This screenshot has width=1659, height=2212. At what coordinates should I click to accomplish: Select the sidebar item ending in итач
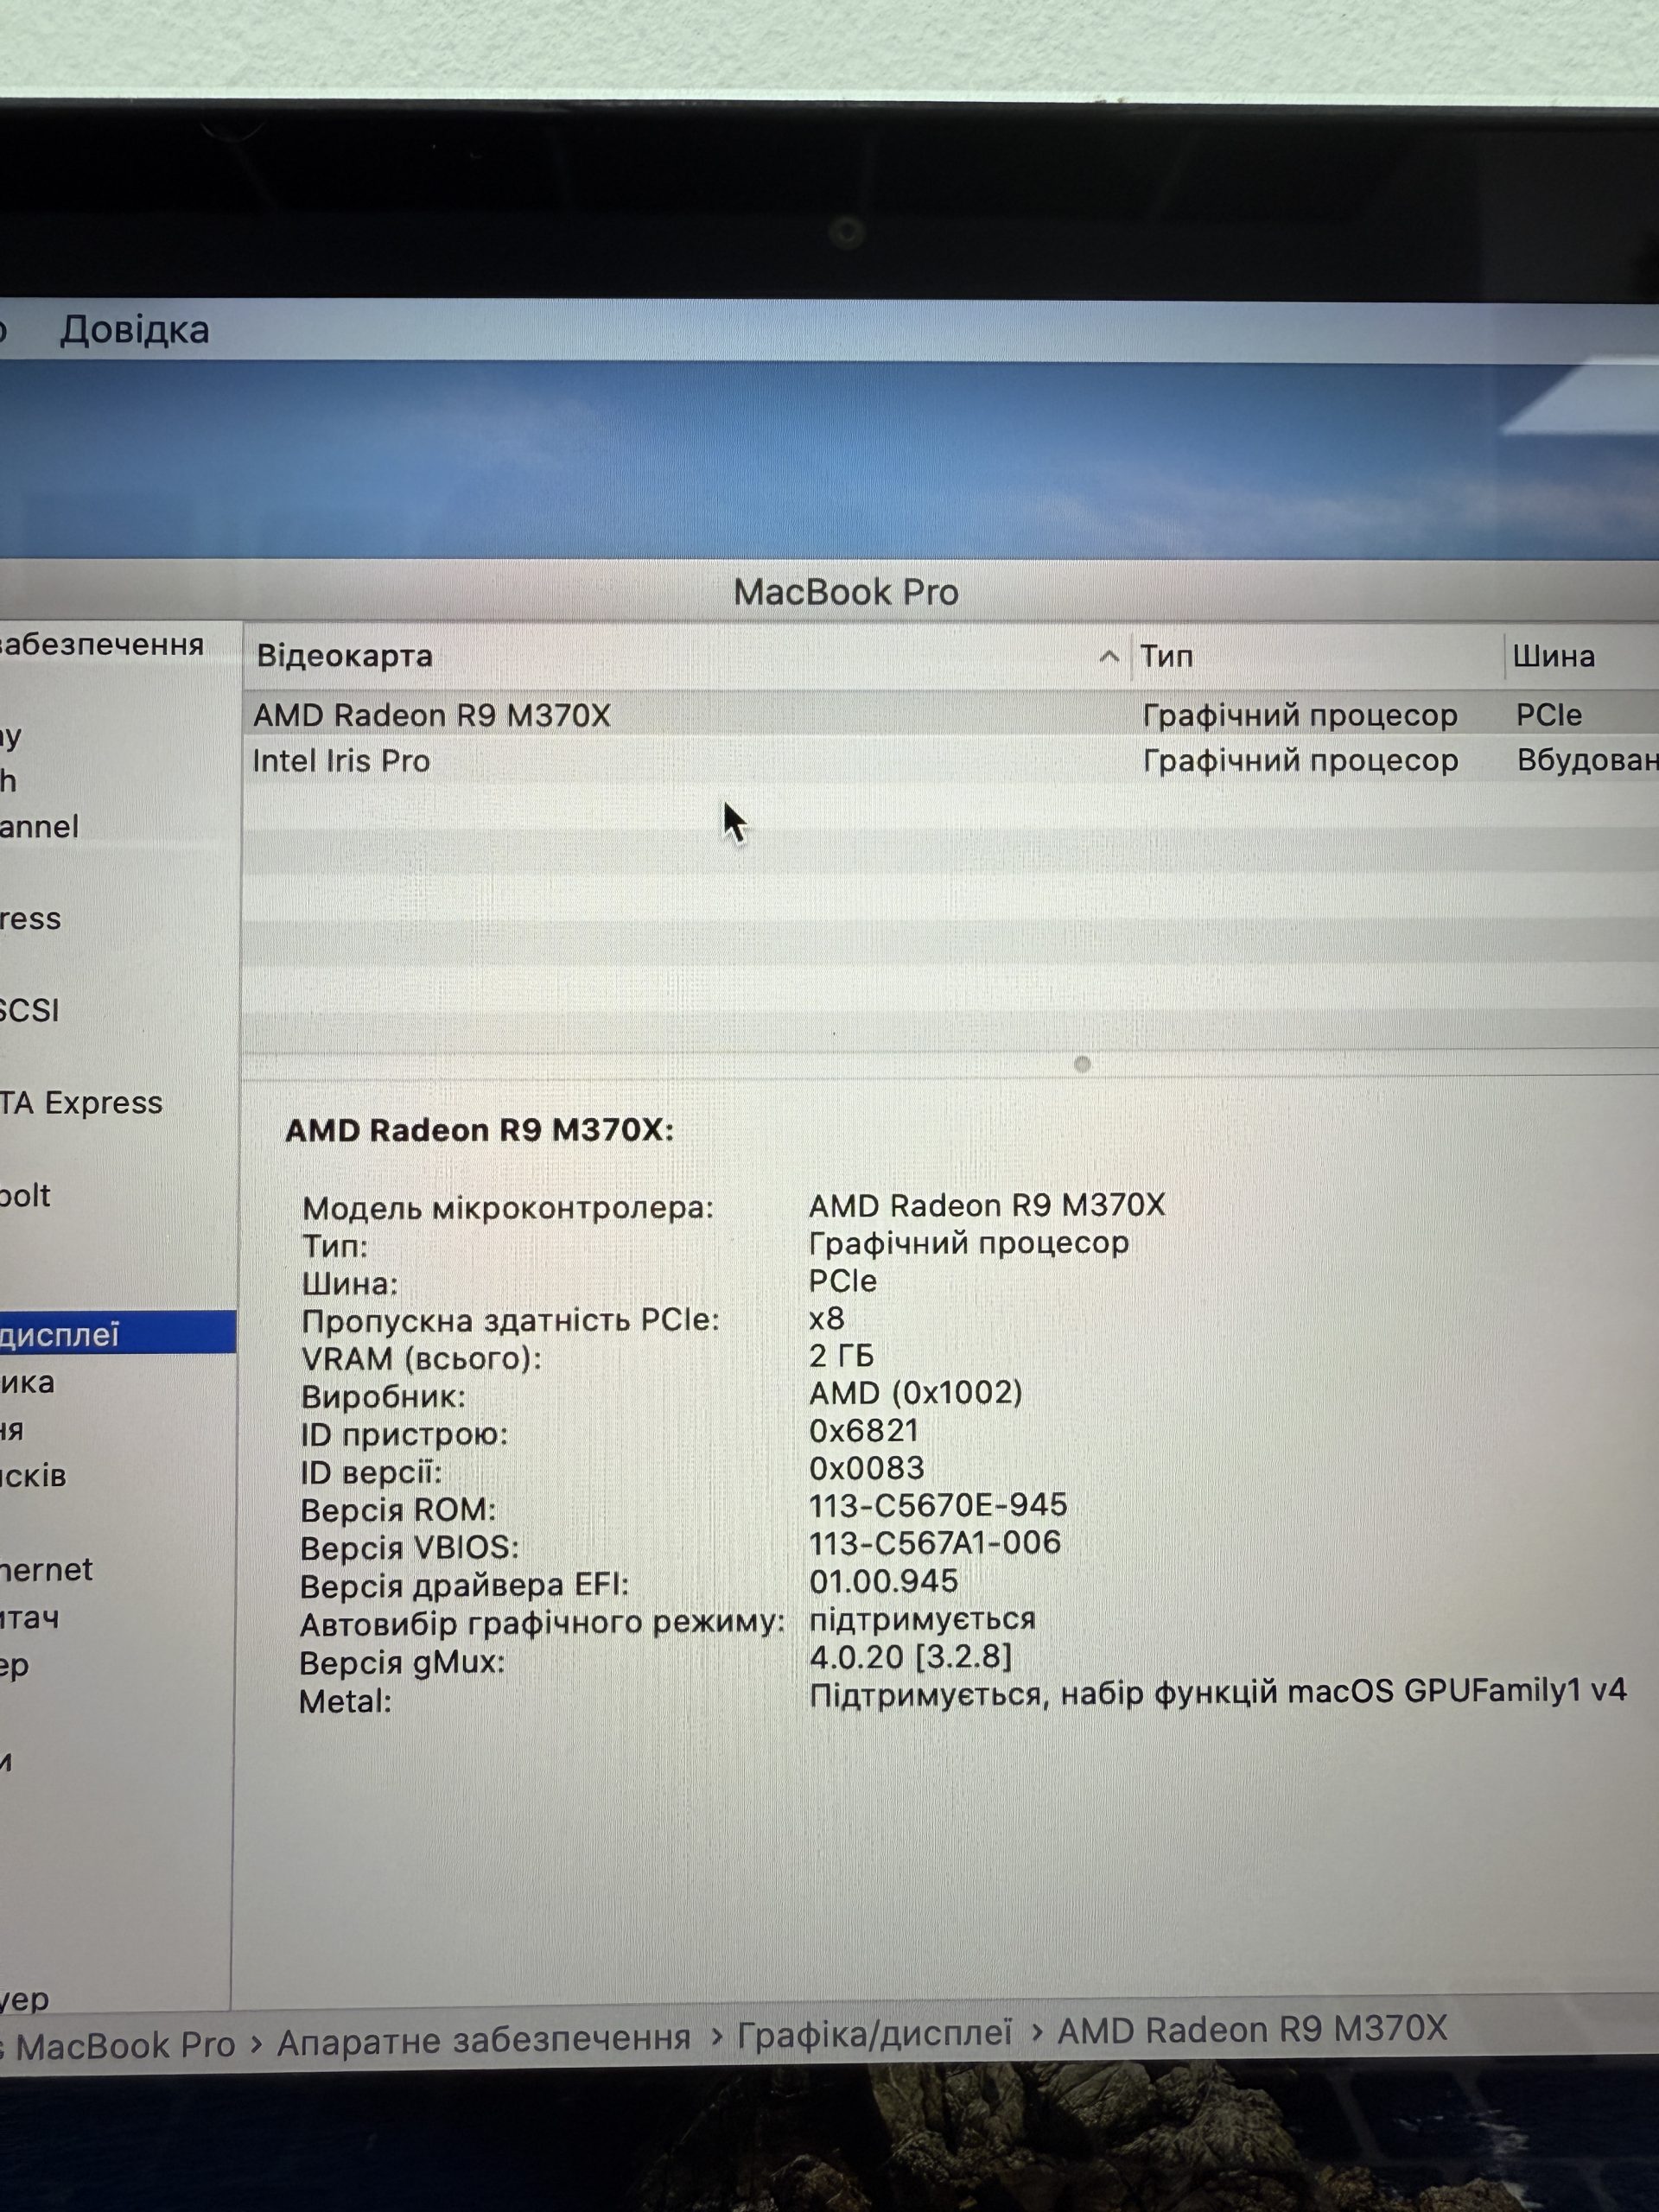point(30,1617)
